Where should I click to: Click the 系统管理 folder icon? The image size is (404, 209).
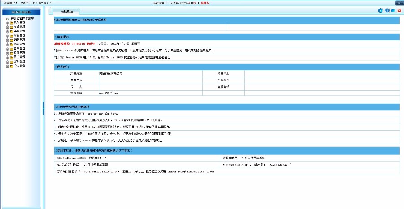click(12, 23)
